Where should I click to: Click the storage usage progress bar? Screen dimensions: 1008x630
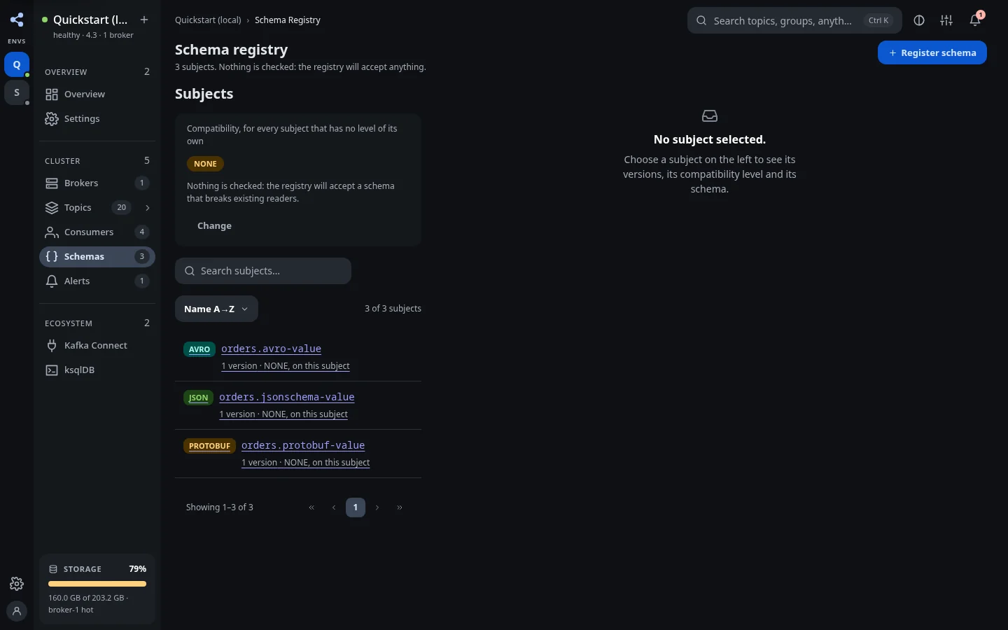click(x=97, y=584)
